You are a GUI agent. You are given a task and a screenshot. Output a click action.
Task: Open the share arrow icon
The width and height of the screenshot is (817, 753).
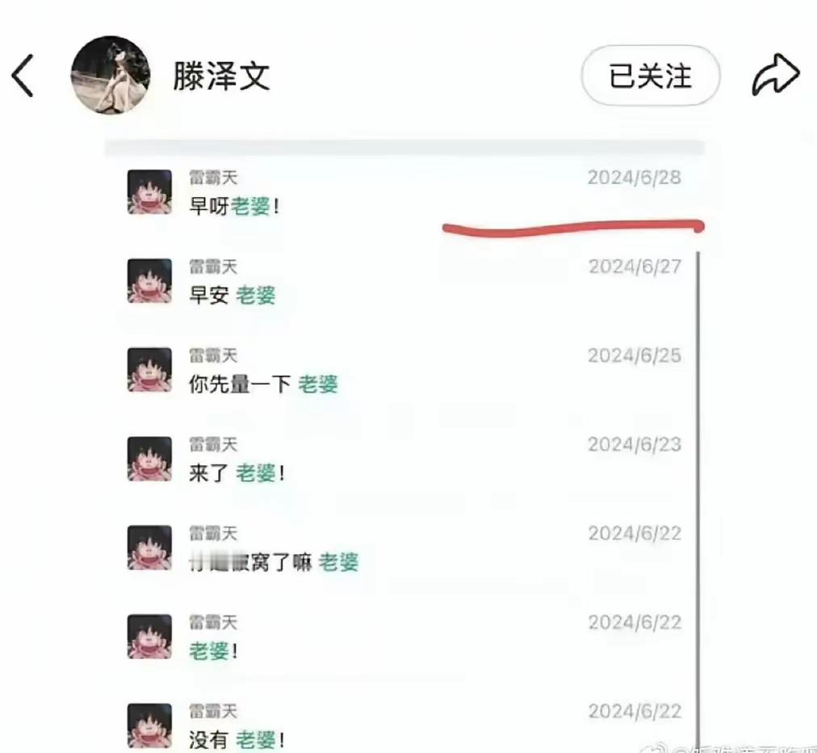775,74
